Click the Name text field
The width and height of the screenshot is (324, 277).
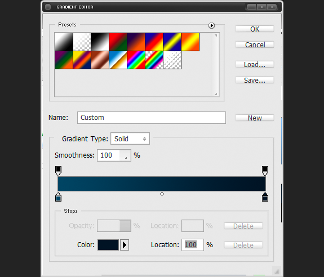(152, 118)
